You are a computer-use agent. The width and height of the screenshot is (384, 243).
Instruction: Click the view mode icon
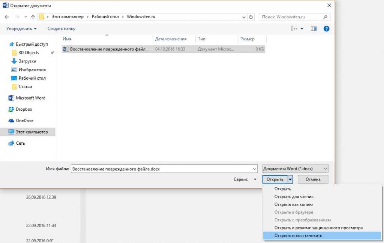click(294, 28)
